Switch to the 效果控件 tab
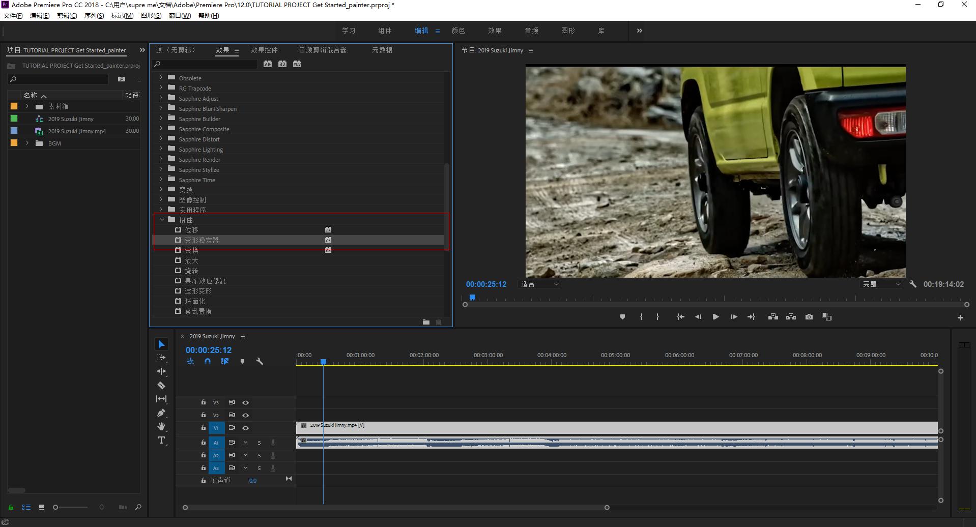Image resolution: width=976 pixels, height=527 pixels. tap(264, 50)
